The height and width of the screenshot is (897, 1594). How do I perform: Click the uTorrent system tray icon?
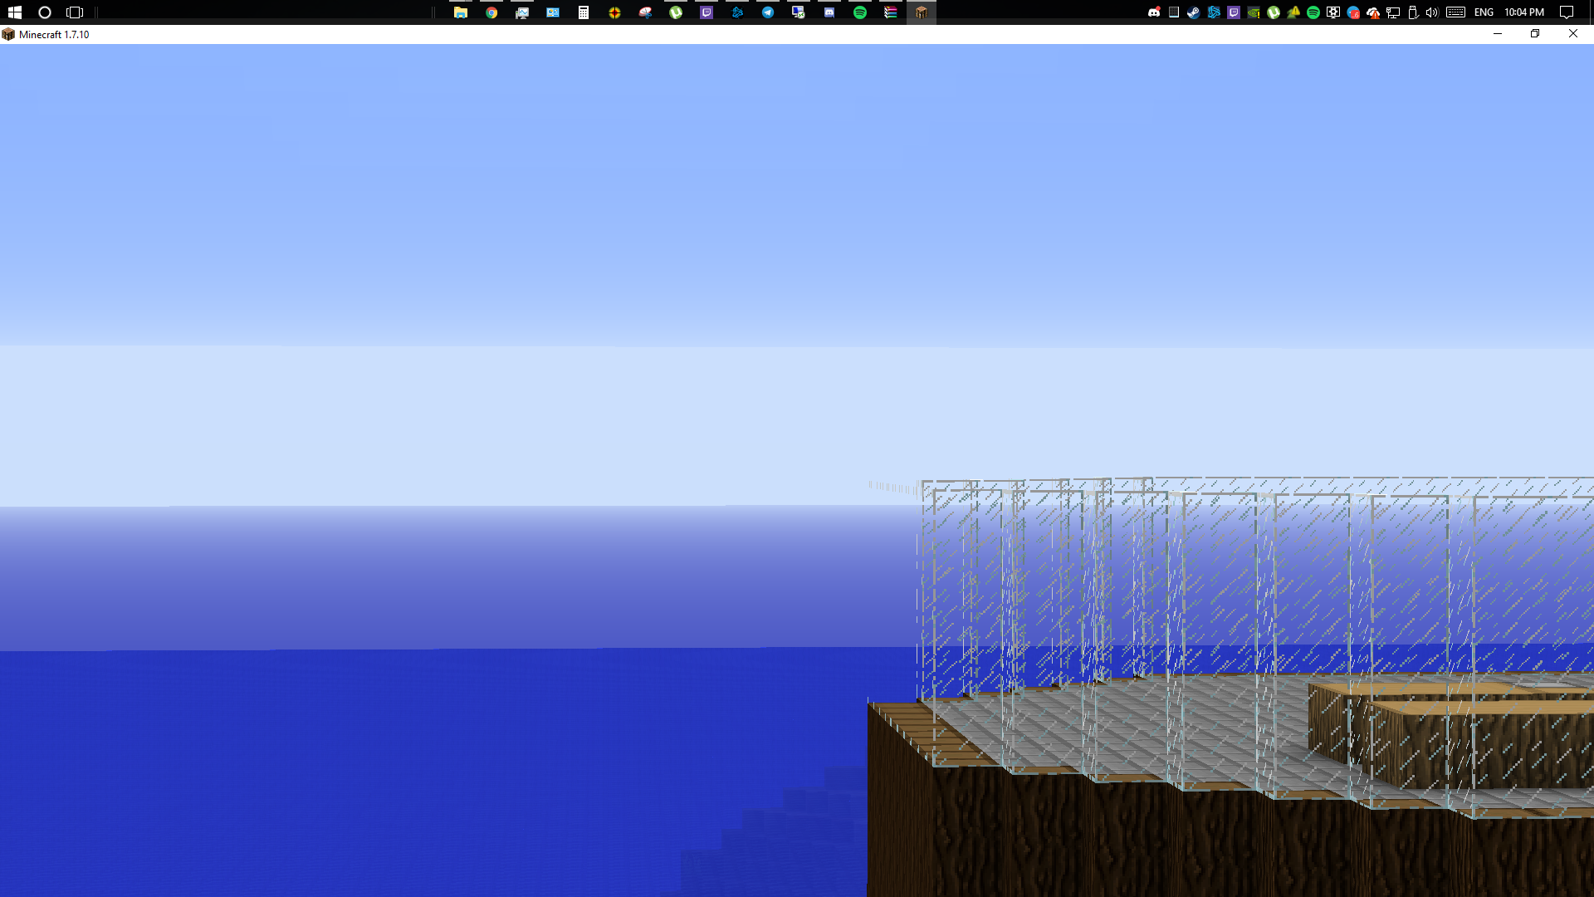point(1274,12)
